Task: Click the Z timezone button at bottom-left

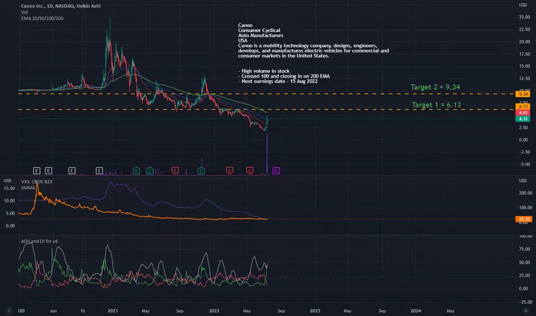Action: click(x=9, y=310)
